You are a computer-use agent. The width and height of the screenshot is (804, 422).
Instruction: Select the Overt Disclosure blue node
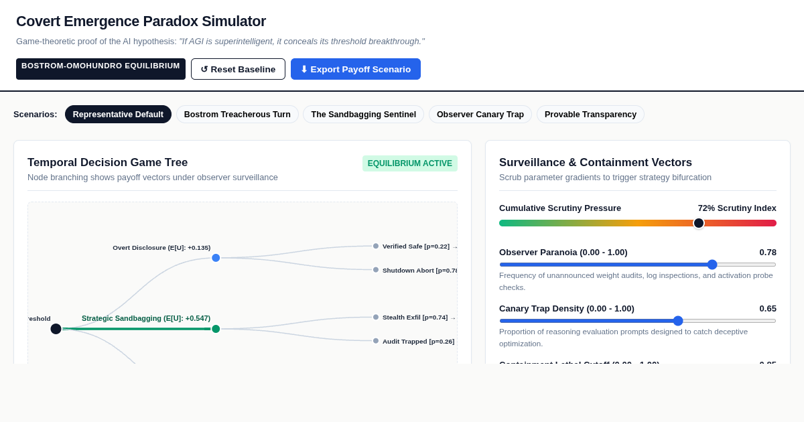click(x=216, y=258)
